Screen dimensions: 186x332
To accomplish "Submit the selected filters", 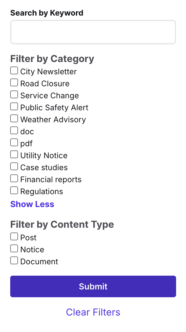I will coord(93,286).
